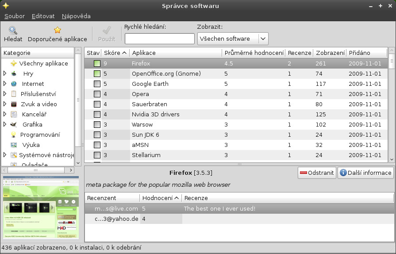The width and height of the screenshot is (396, 254).
Task: Expand the Grafika category arrow
Action: [x=5, y=124]
